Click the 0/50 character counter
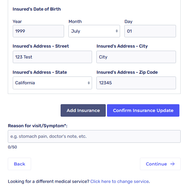190x191 pixels. point(12,147)
